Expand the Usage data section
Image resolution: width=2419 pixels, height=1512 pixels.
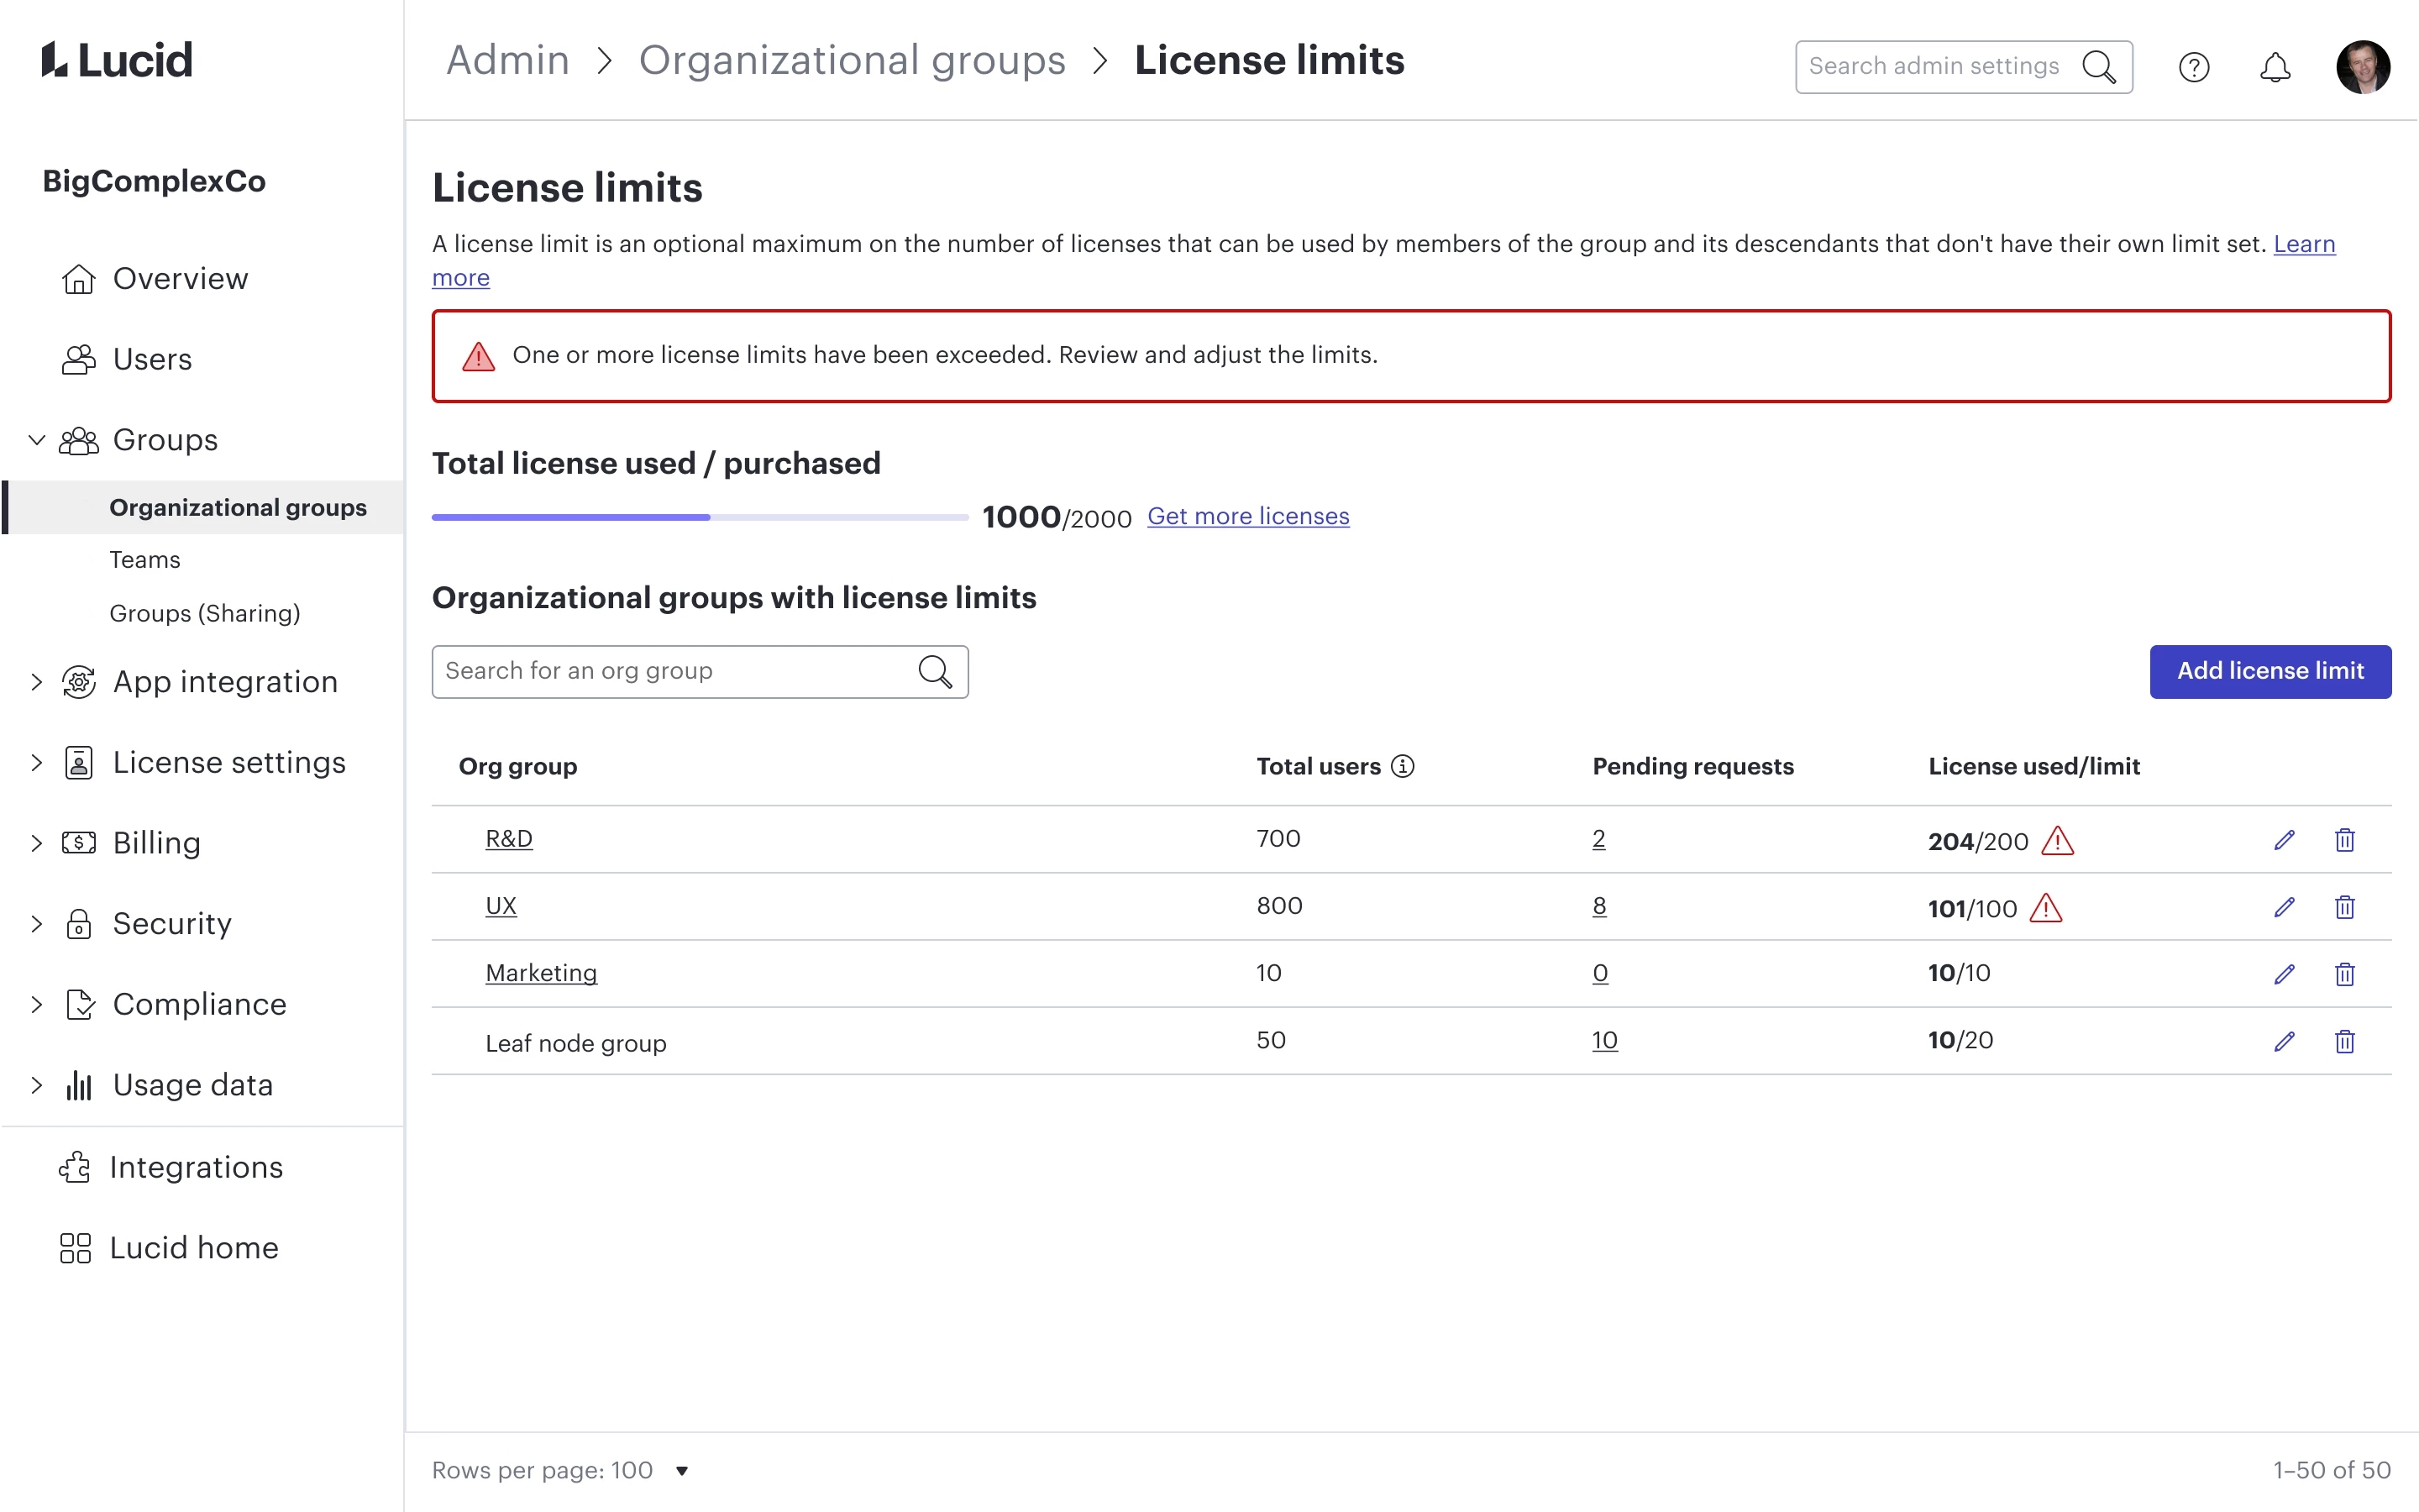tap(37, 1085)
